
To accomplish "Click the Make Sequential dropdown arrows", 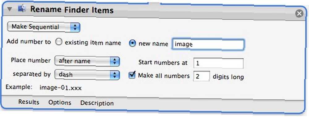I will tap(75, 27).
